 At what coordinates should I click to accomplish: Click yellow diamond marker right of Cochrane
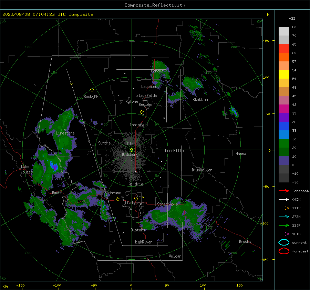click(118, 199)
